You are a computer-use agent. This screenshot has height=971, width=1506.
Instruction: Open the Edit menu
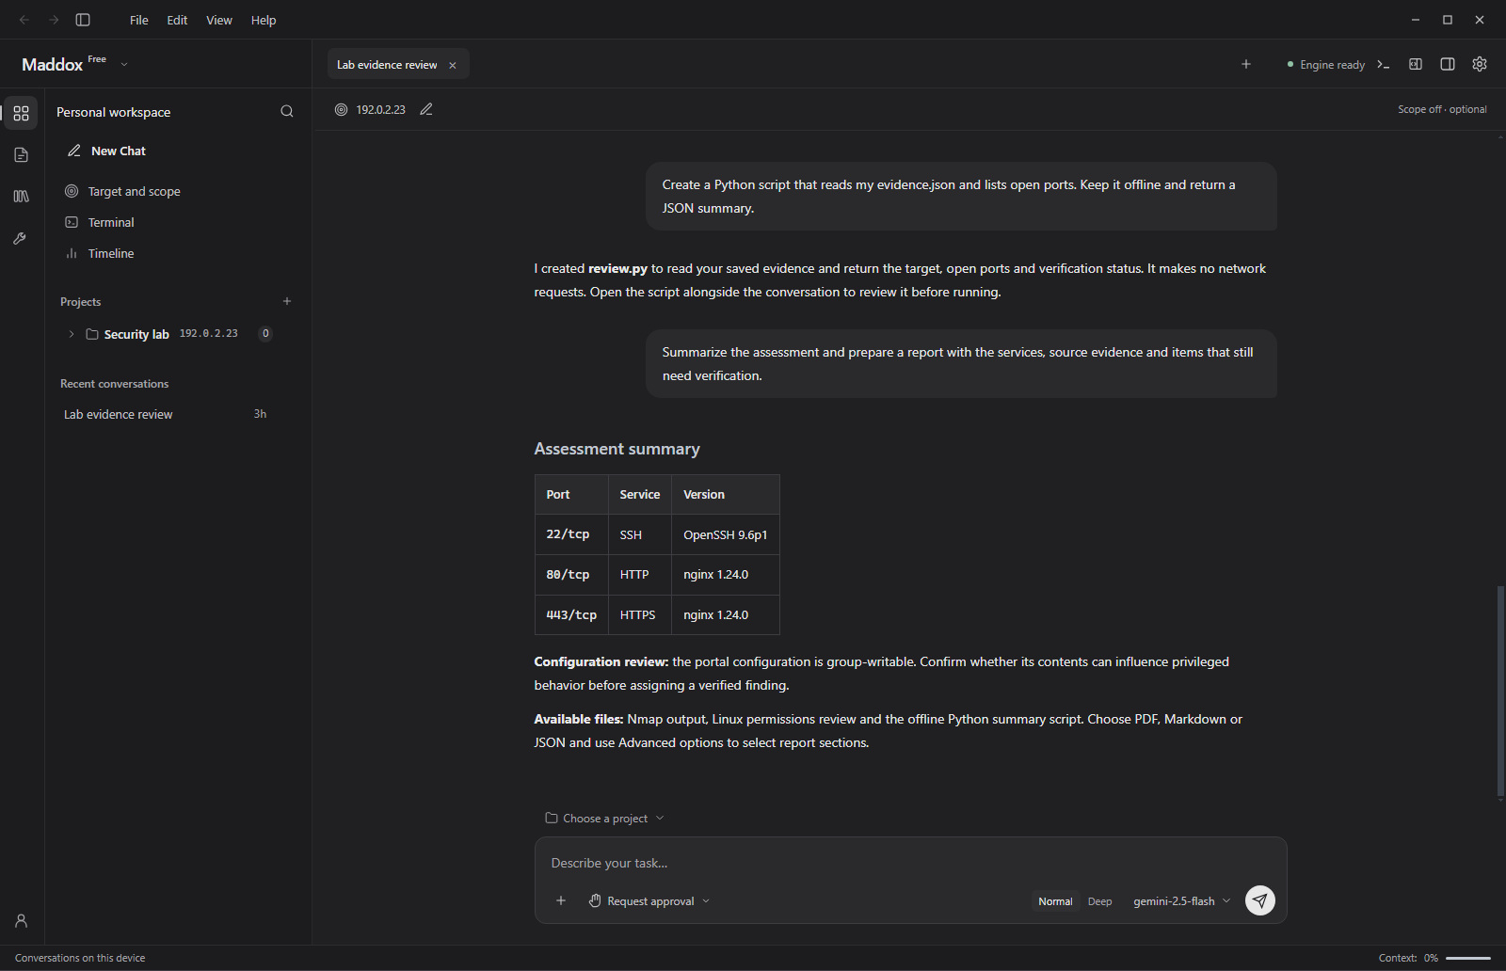(177, 20)
